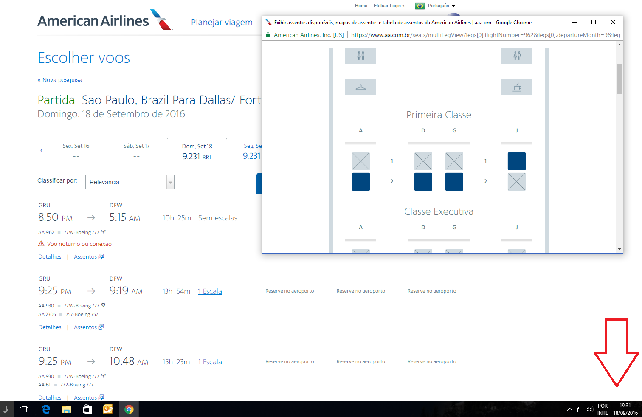Viewport: 642px width, 417px height.
Task: Open File Explorer from taskbar
Action: click(x=67, y=409)
